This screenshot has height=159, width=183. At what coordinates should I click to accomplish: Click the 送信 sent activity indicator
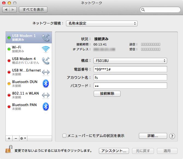point(151,44)
